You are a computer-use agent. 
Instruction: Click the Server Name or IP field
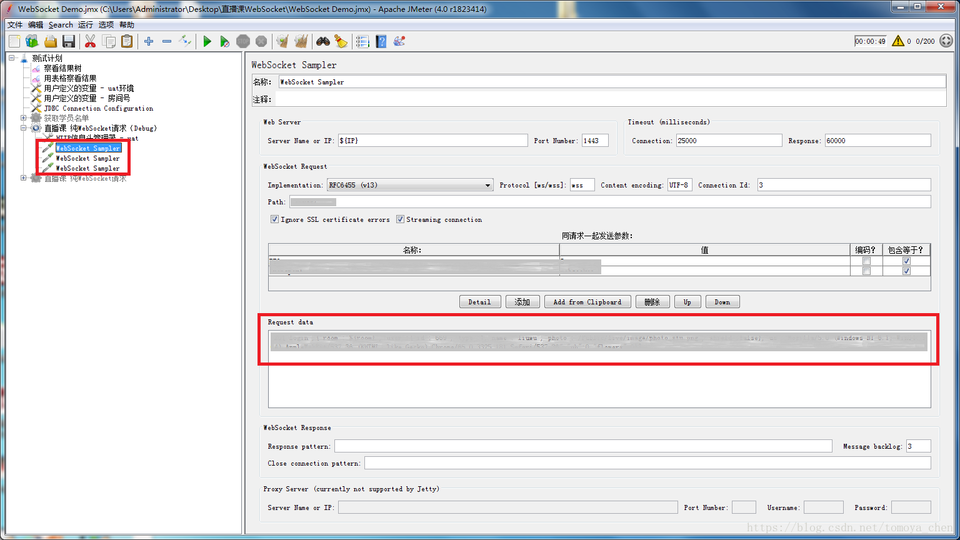click(x=433, y=141)
